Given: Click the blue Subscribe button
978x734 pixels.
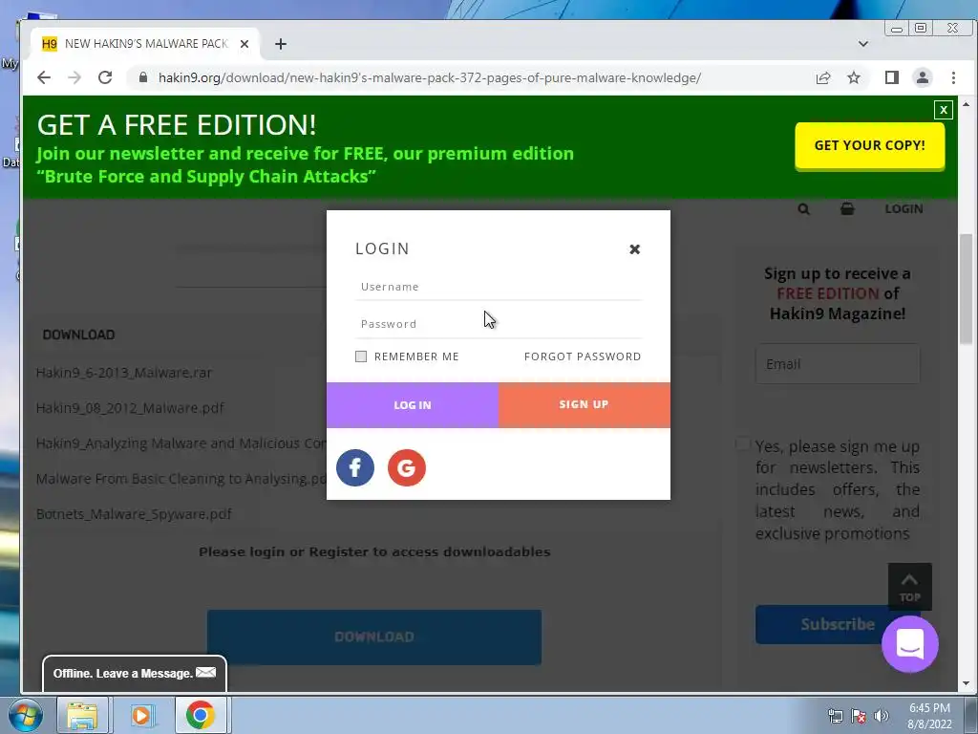Looking at the screenshot, I should 837,624.
